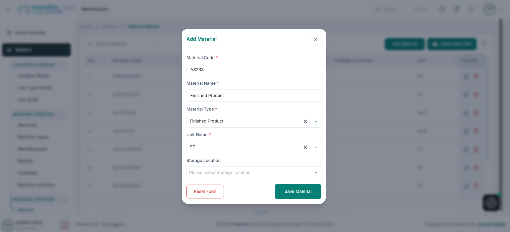Click the edit icon in first table row

point(466,77)
